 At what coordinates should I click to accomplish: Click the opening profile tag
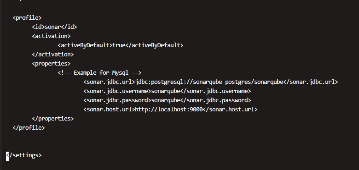pos(27,18)
